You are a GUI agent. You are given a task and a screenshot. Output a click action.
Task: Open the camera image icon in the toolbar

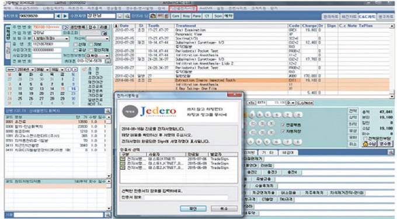point(153,16)
